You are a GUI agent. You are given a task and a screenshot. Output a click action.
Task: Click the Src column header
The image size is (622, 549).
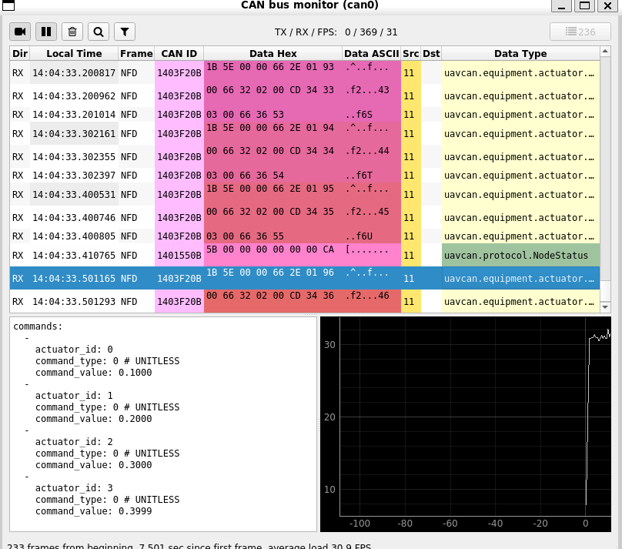(x=410, y=54)
